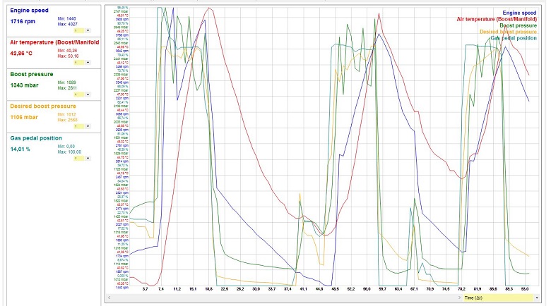Select the Engine speed panel title
The width and height of the screenshot is (551, 306).
(x=30, y=11)
